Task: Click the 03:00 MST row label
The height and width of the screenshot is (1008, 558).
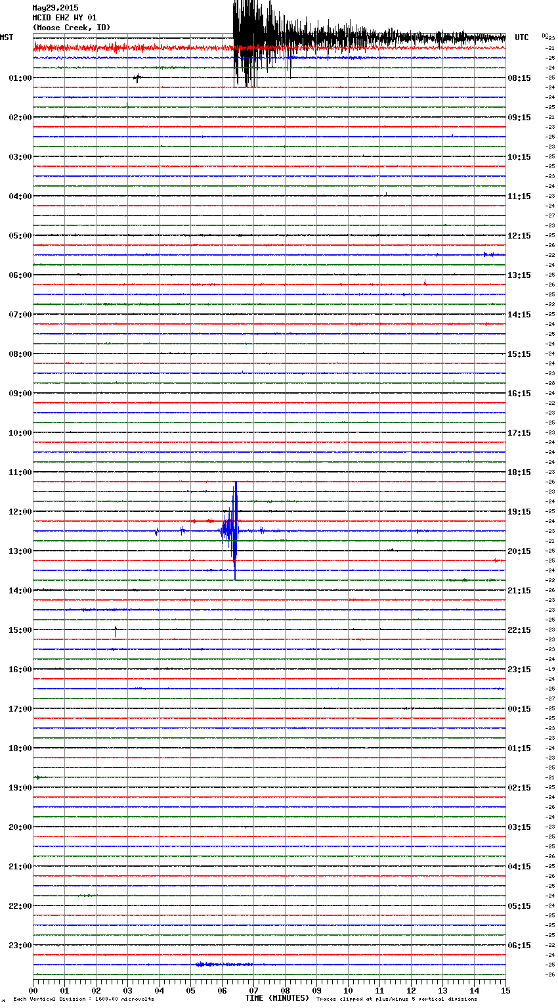Action: click(20, 157)
